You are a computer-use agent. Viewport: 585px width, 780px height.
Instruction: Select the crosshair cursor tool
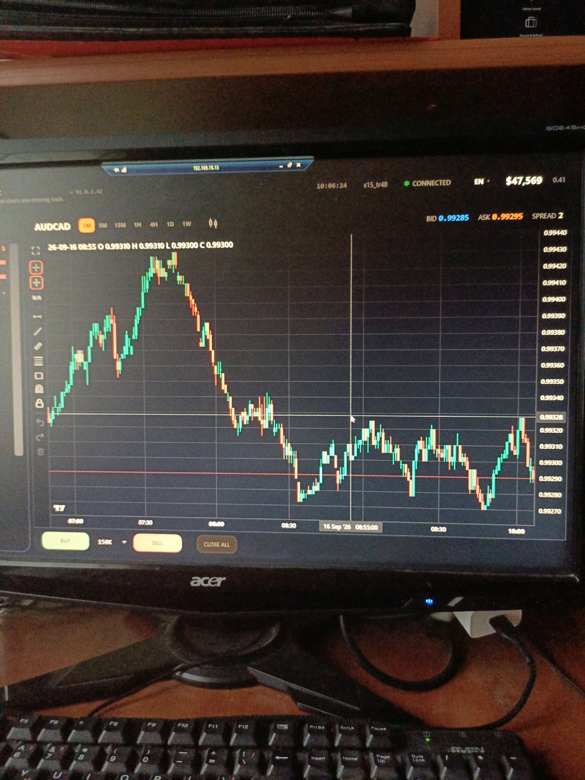click(36, 268)
